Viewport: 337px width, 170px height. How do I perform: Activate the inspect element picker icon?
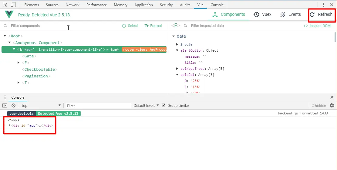pyautogui.click(x=5, y=5)
